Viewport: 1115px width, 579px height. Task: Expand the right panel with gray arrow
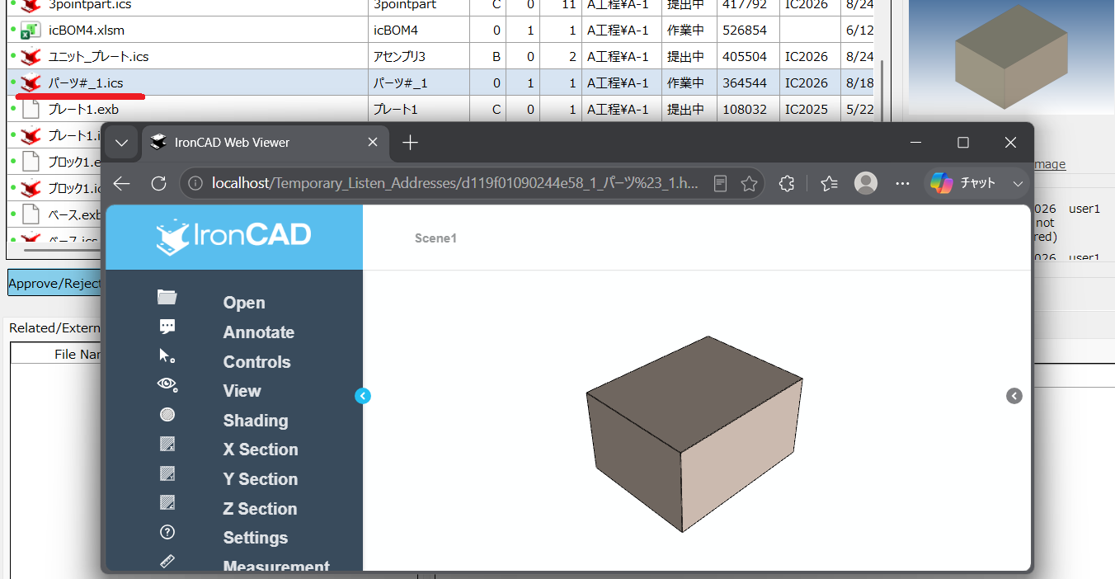[x=1014, y=396]
